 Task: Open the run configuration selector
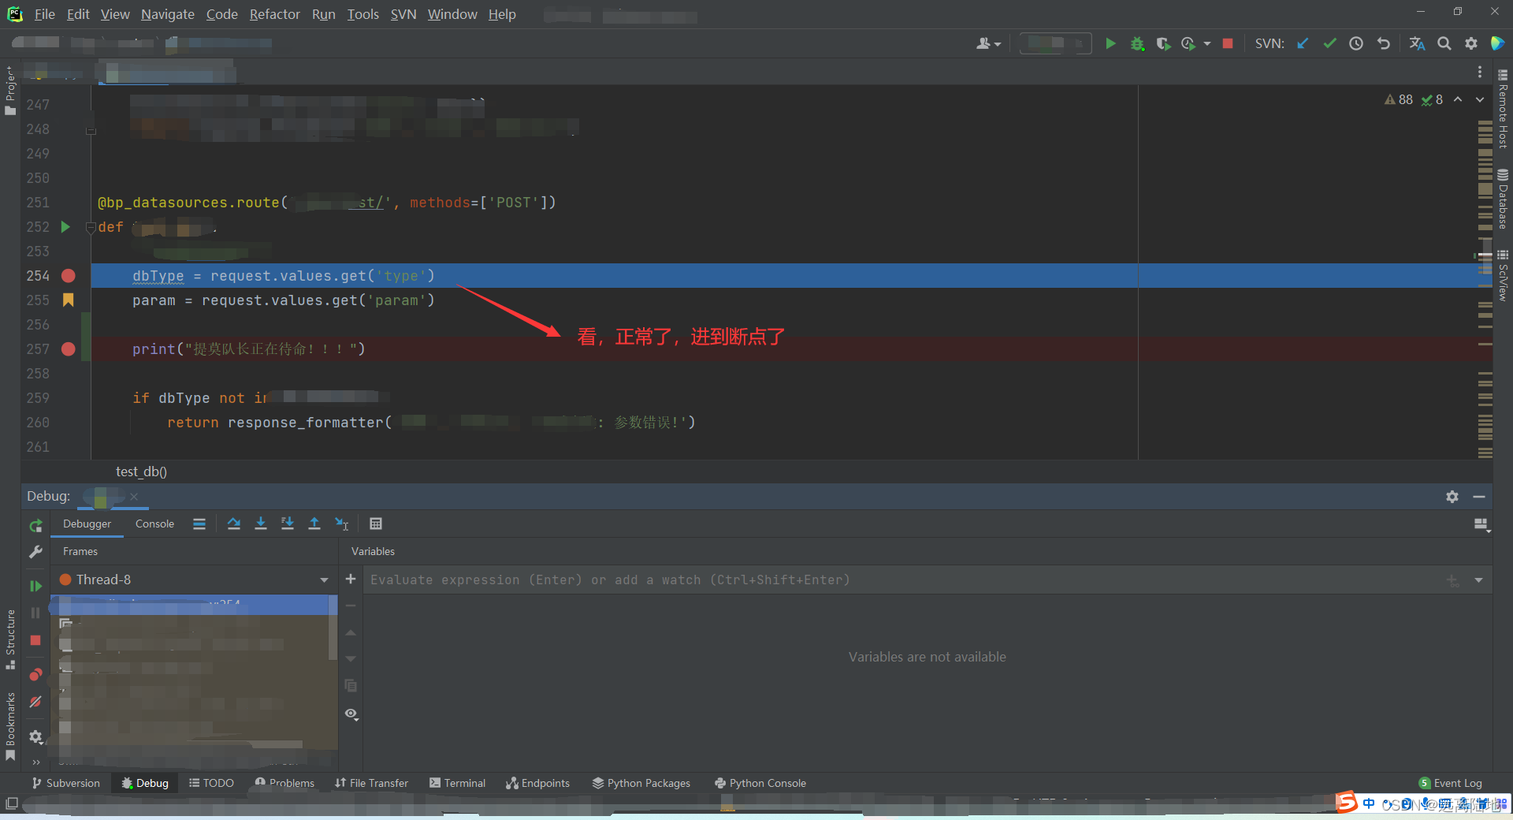coord(1055,43)
